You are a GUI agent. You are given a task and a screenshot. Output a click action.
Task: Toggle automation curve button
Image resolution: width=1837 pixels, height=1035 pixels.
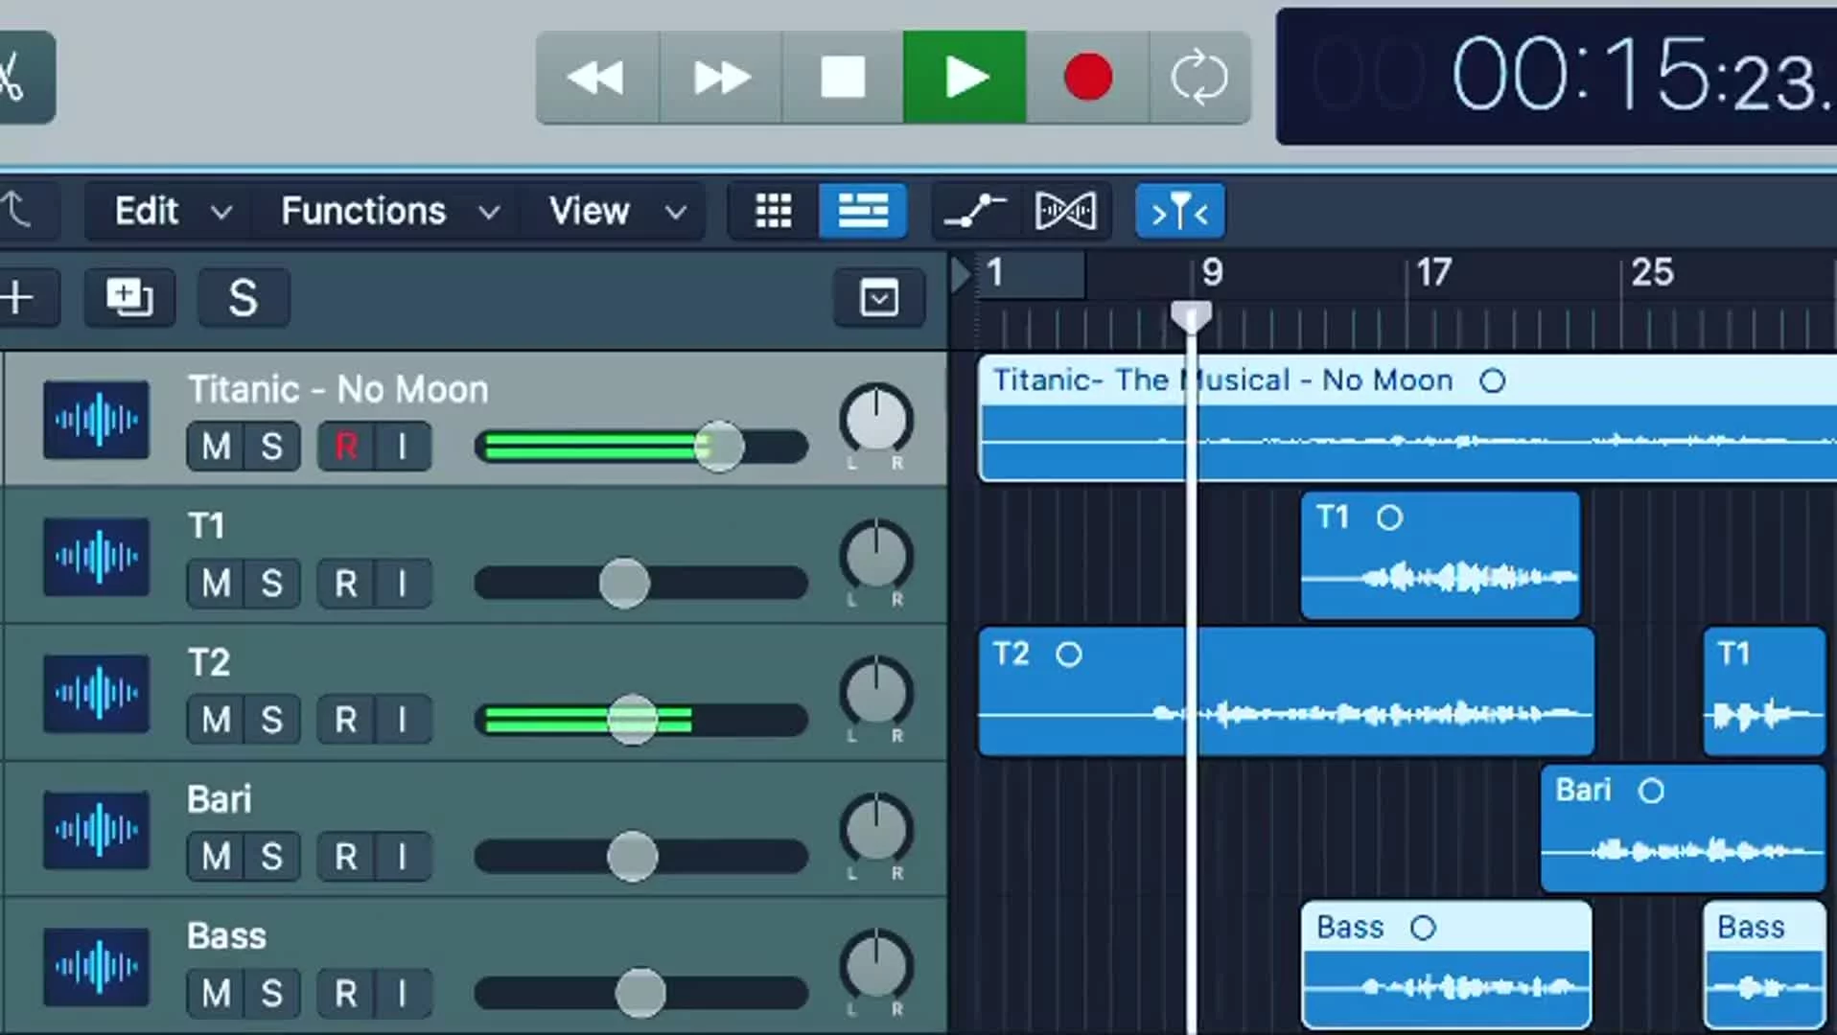pyautogui.click(x=975, y=211)
